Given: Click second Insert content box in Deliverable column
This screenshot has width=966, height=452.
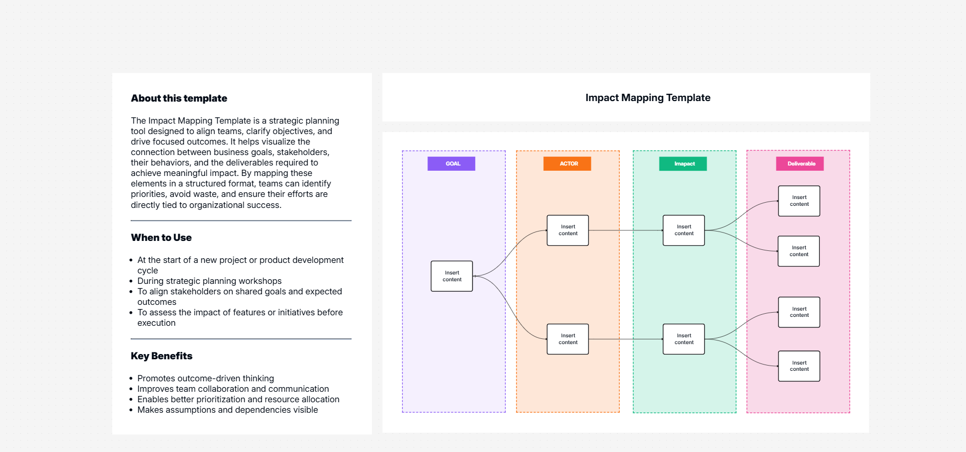Looking at the screenshot, I should click(799, 251).
